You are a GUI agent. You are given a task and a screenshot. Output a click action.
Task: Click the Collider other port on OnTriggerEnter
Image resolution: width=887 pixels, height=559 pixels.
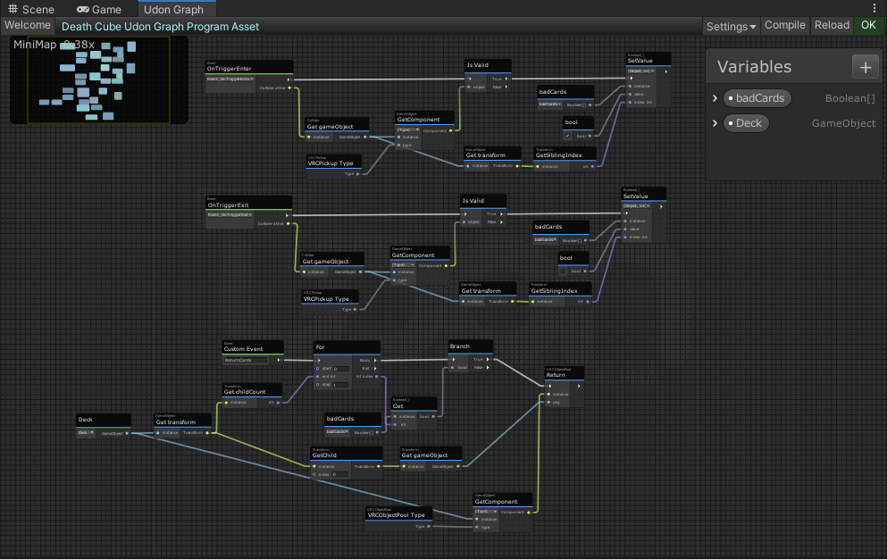point(289,88)
